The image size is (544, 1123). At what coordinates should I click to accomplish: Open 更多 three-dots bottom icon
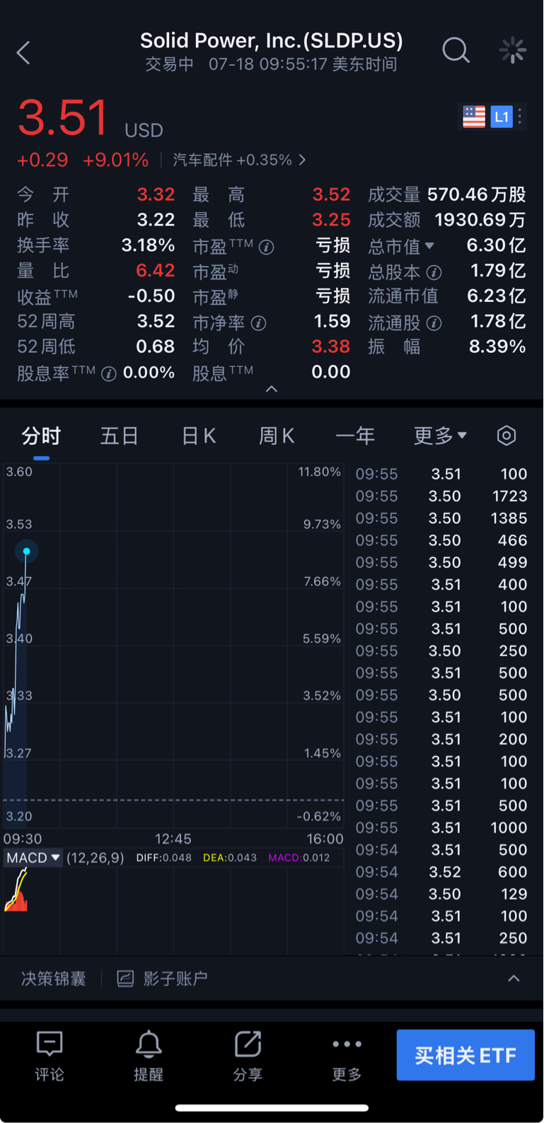click(x=347, y=1044)
